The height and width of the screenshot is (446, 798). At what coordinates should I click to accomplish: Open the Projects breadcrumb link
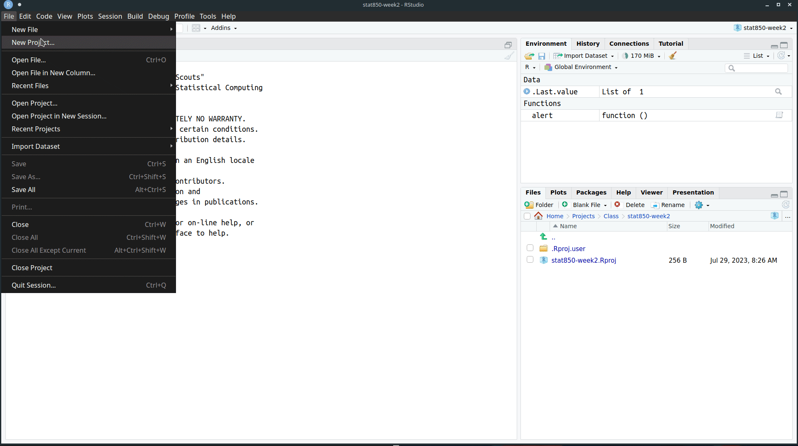(584, 216)
